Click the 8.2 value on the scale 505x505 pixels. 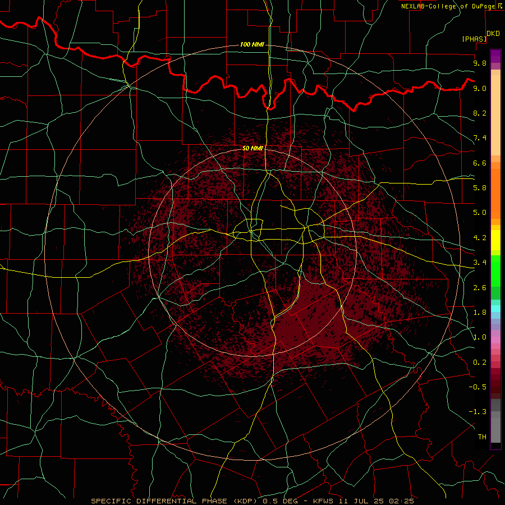pyautogui.click(x=480, y=113)
